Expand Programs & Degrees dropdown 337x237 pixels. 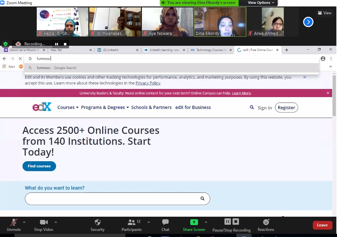[x=105, y=107]
